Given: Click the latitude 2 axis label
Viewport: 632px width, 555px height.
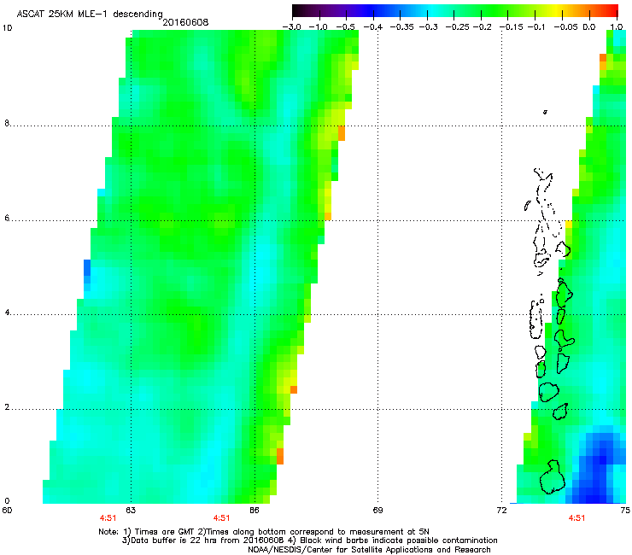Looking at the screenshot, I should coord(7,406).
